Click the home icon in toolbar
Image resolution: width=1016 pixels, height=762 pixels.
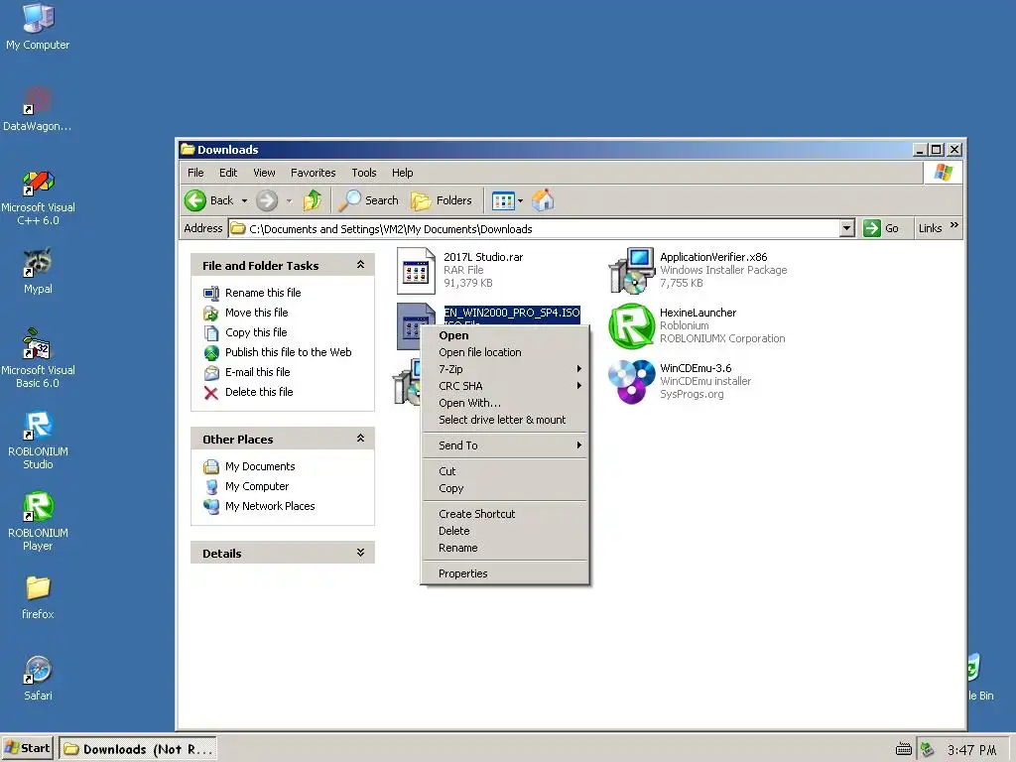click(543, 200)
